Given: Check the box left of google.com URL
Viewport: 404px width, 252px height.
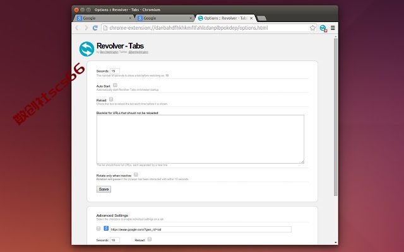Looking at the screenshot, I should (x=98, y=228).
